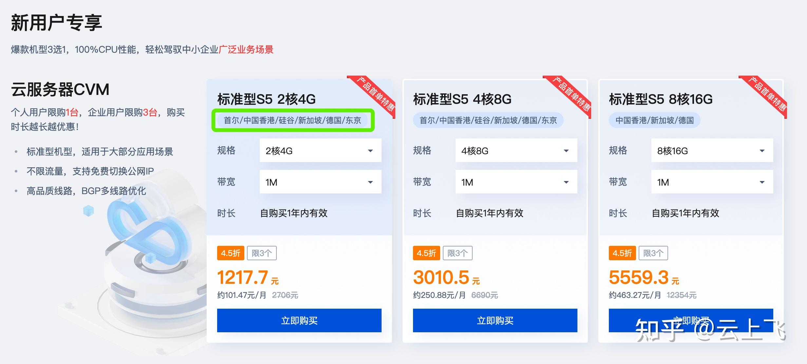The height and width of the screenshot is (364, 807).
Task: Click 立即购买 for the 5559.3元 plan
Action: pyautogui.click(x=691, y=320)
